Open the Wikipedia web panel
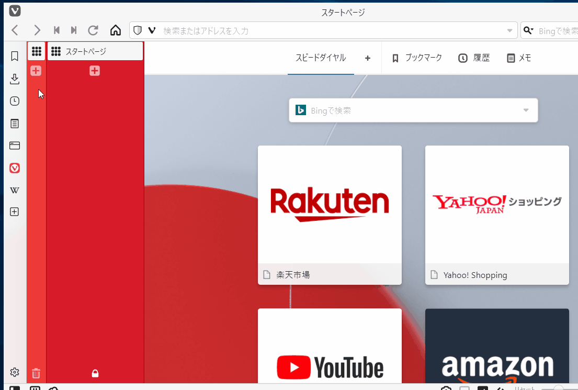 click(x=14, y=191)
